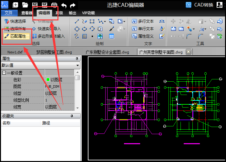Switch to the 梦园别墅施工图.dwg tab

[x=54, y=52]
